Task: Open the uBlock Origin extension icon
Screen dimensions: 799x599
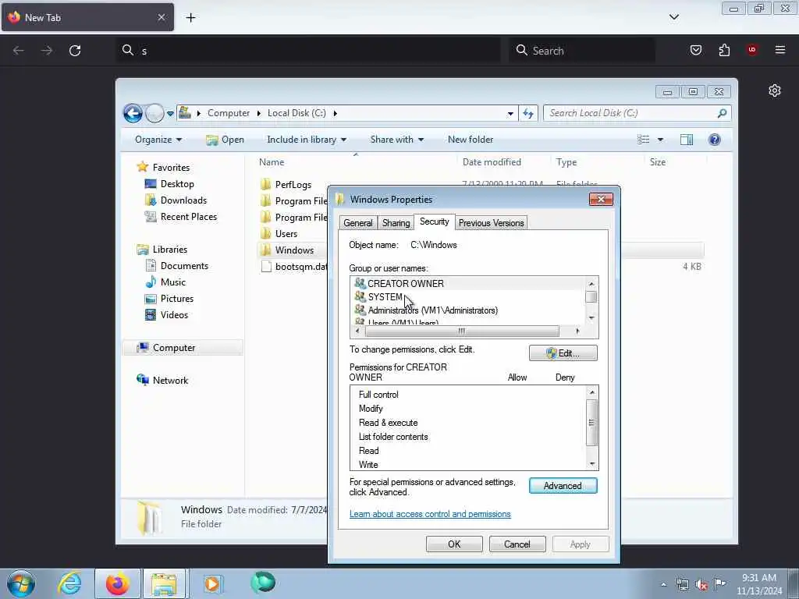Action: 752,50
